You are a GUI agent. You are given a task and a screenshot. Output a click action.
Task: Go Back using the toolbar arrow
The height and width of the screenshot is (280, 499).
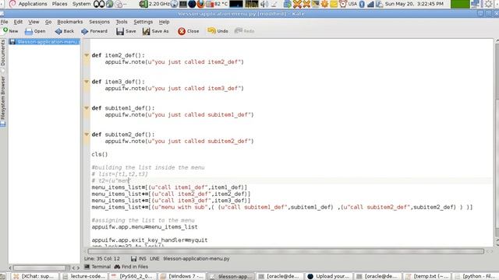[x=64, y=31]
